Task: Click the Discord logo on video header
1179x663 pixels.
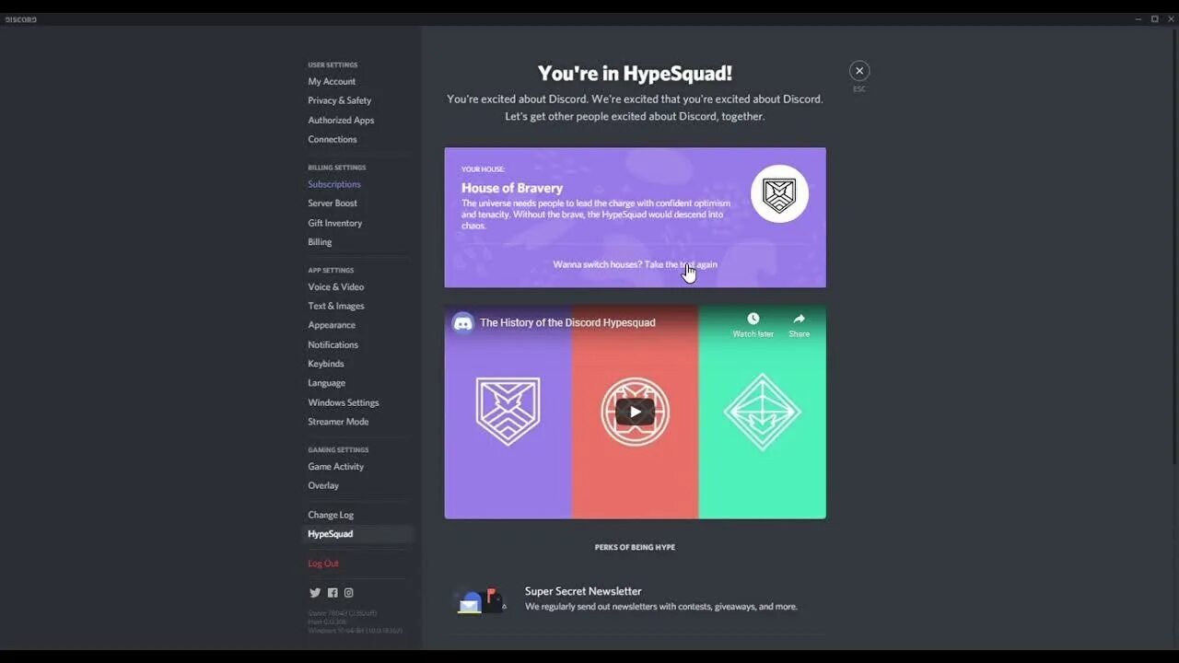Action: click(463, 323)
